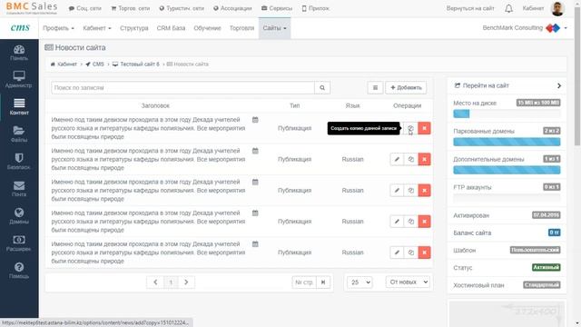Open the BenchMark Consulting dropdown
Screen dimensions: 581x327
525,28
